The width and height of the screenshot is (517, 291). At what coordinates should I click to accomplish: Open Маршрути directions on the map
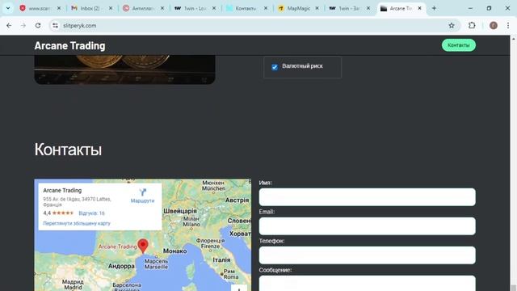(x=142, y=196)
